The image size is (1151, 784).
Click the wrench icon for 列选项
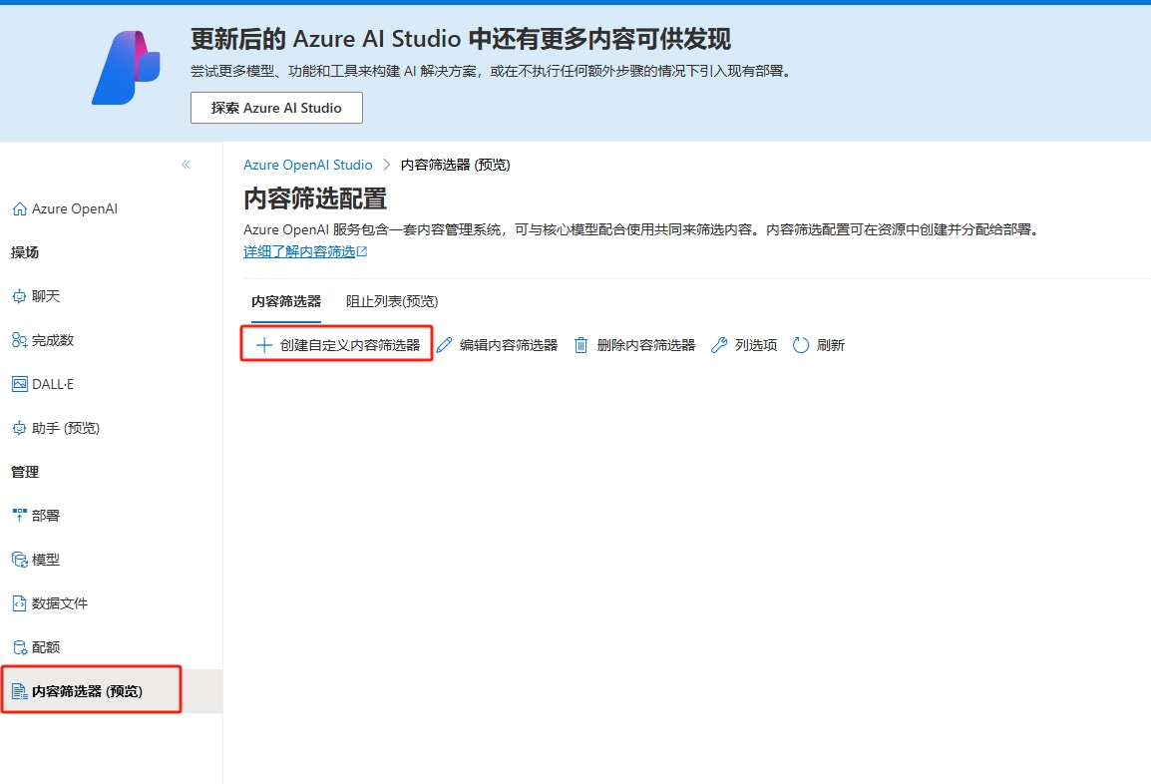click(x=719, y=345)
